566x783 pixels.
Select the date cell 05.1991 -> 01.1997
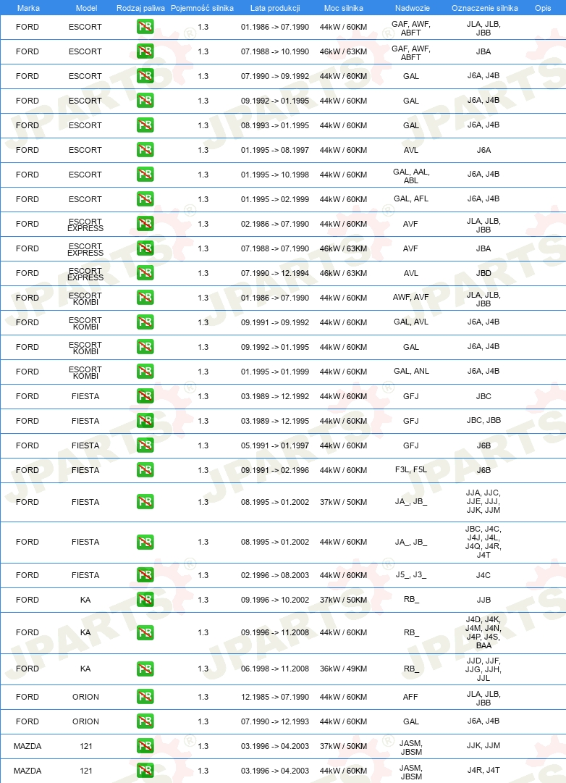pos(275,445)
